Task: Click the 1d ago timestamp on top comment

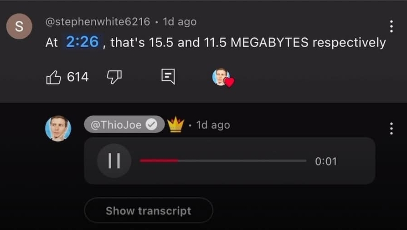Action: click(x=180, y=22)
